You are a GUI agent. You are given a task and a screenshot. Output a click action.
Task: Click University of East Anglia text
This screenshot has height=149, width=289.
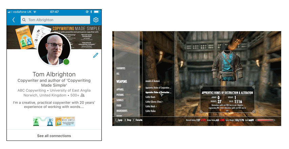coord(70,90)
